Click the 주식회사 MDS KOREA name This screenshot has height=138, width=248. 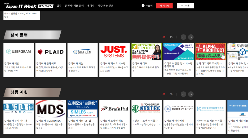48,121
